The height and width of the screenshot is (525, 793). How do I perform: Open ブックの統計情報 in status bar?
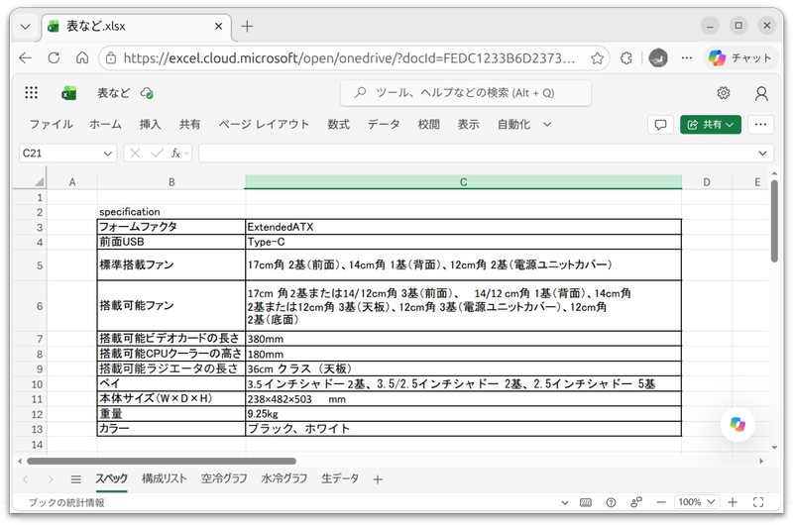66,503
